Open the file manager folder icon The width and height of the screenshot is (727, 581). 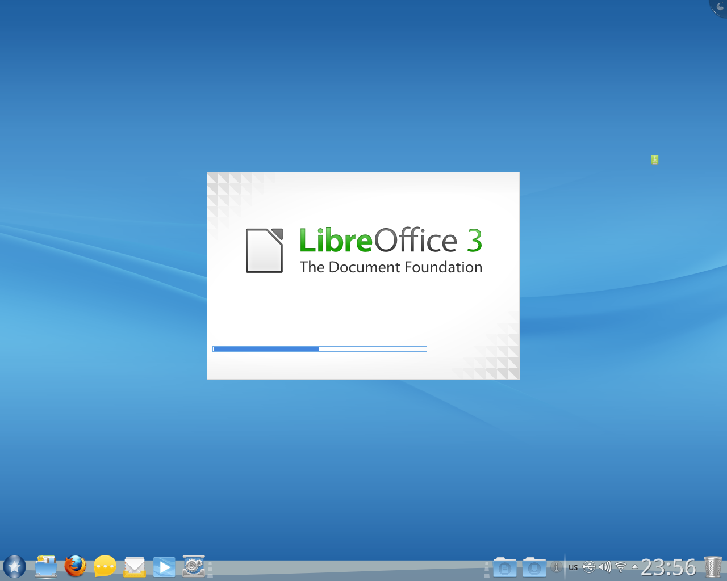tap(46, 566)
